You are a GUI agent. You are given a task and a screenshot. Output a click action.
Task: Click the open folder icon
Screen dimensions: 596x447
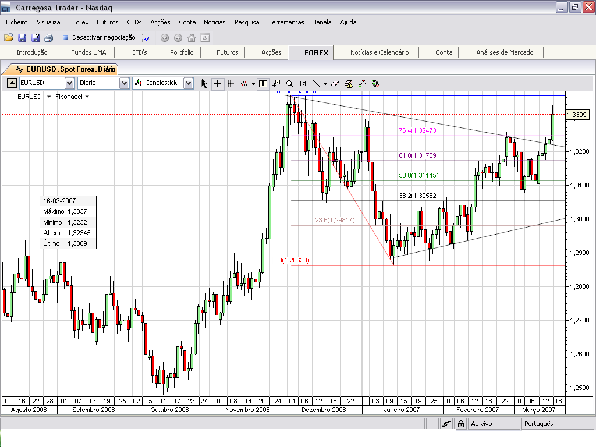9,38
